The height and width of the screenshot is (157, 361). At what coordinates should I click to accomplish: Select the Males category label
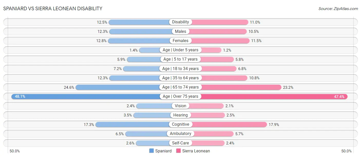point(180,31)
